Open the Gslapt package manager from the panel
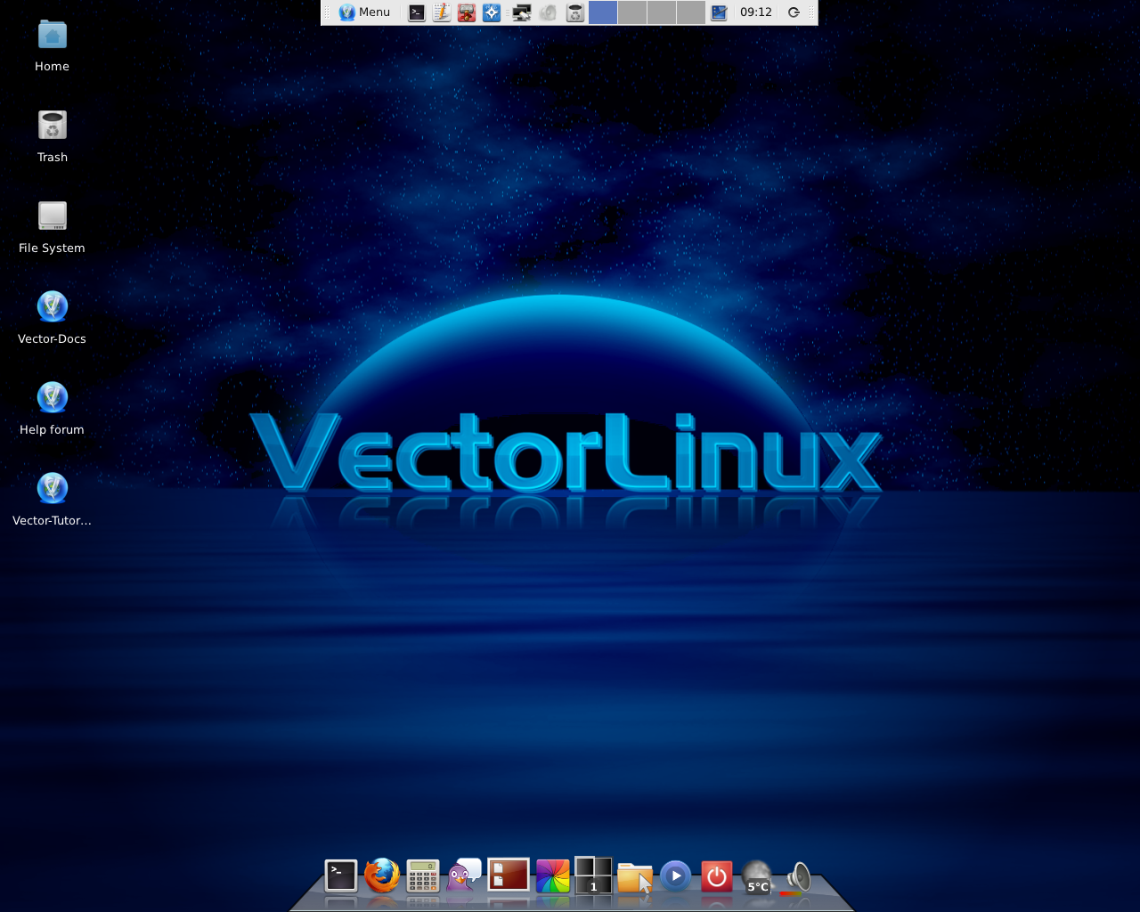Image resolution: width=1140 pixels, height=912 pixels. (x=465, y=12)
